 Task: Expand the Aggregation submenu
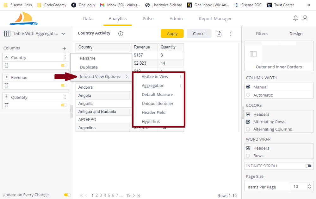(158, 86)
